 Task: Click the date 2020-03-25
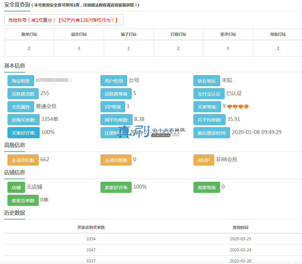pos(241,239)
